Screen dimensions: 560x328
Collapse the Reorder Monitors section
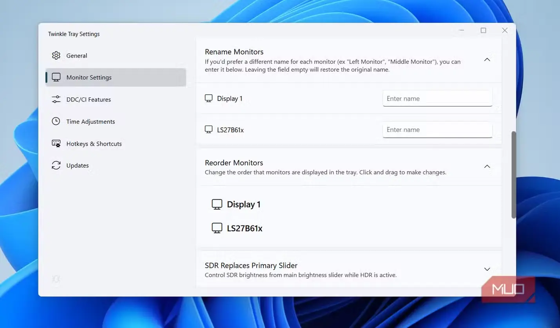(x=487, y=166)
